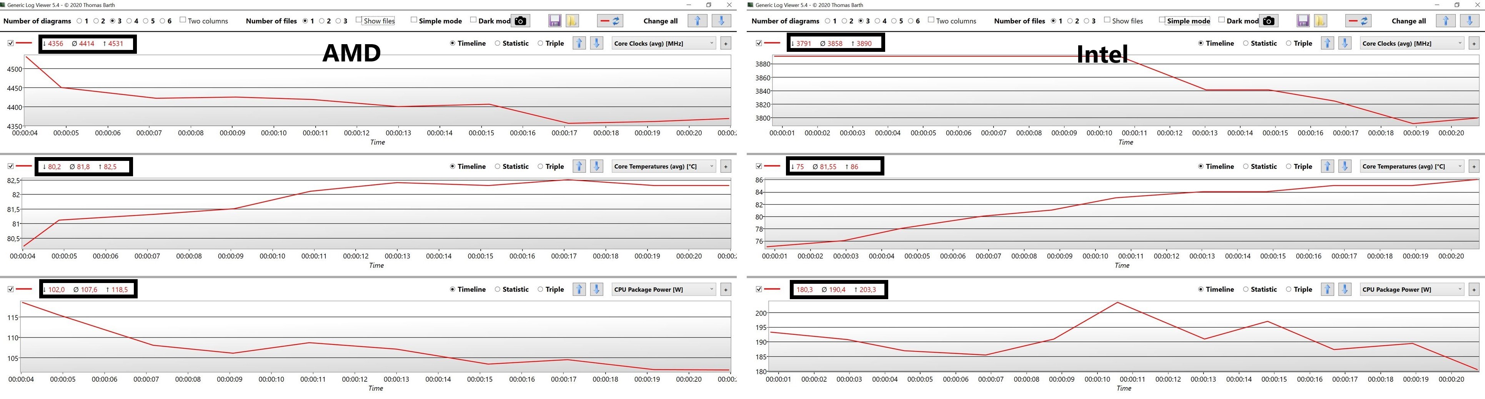
Task: Click the down arrow of AMD Core Temperatures diagram
Action: (597, 166)
